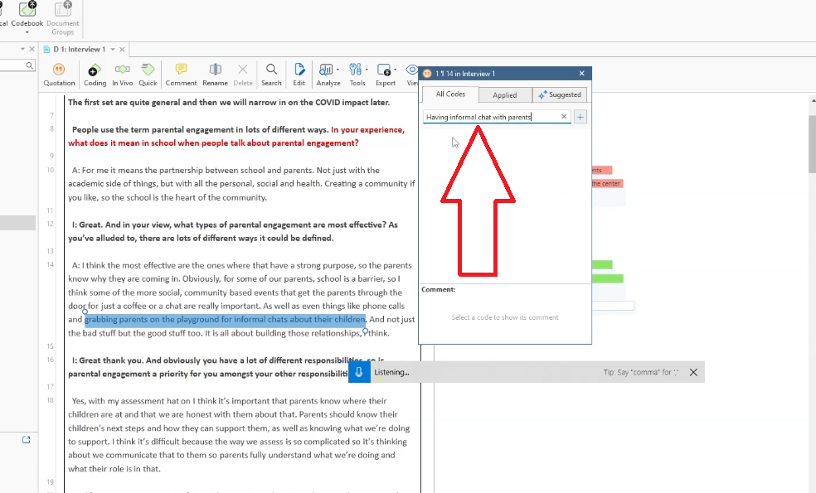Screen dimensions: 816x493
Task: Click the plus button to add code
Action: coord(580,117)
